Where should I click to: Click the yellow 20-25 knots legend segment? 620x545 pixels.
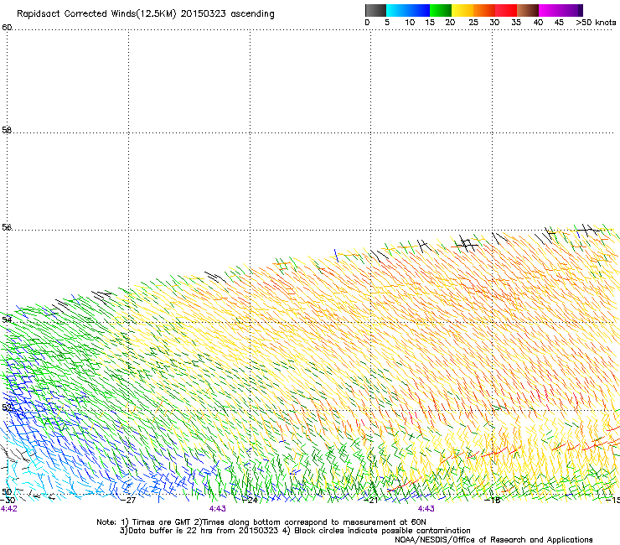pyautogui.click(x=462, y=10)
